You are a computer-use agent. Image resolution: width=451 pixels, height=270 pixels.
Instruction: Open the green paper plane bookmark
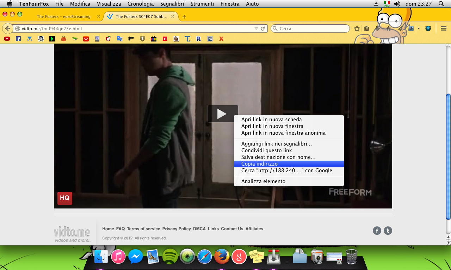pos(75,39)
